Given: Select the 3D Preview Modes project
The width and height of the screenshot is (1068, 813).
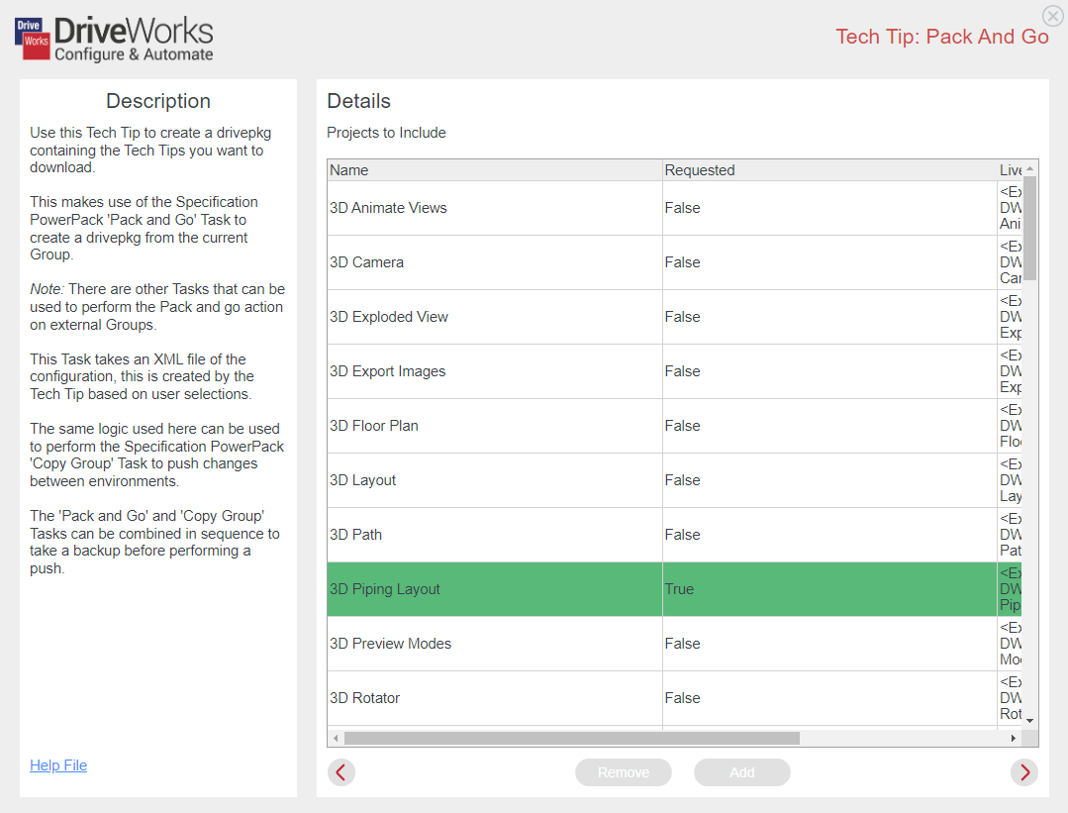Looking at the screenshot, I should tap(495, 643).
